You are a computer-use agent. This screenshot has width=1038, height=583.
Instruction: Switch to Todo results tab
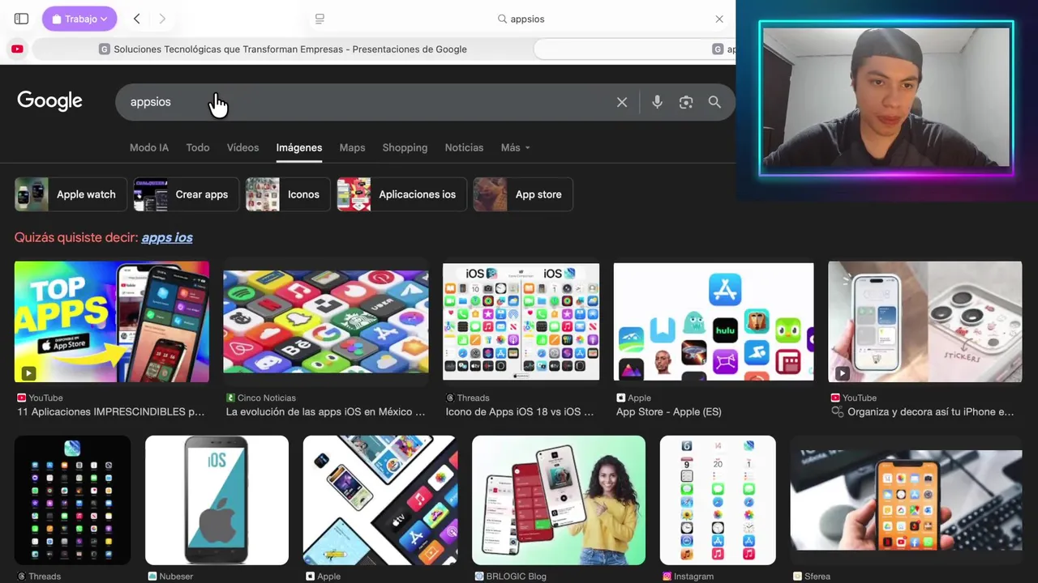(198, 147)
